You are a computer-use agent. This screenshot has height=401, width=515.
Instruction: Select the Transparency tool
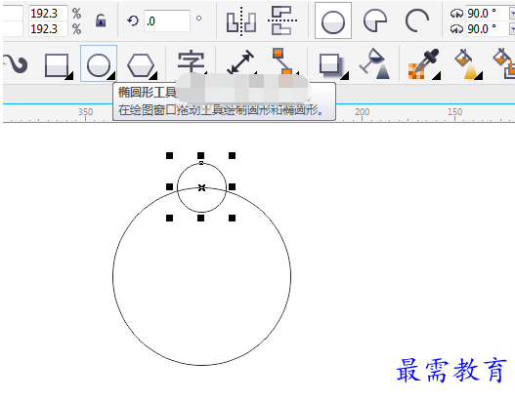(375, 64)
